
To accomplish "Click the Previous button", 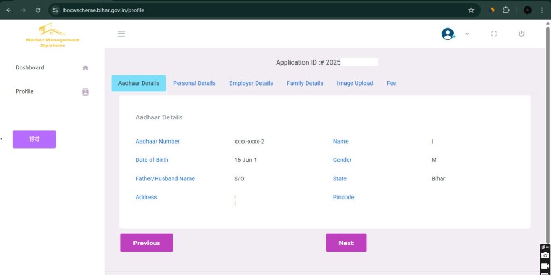I will 146,243.
